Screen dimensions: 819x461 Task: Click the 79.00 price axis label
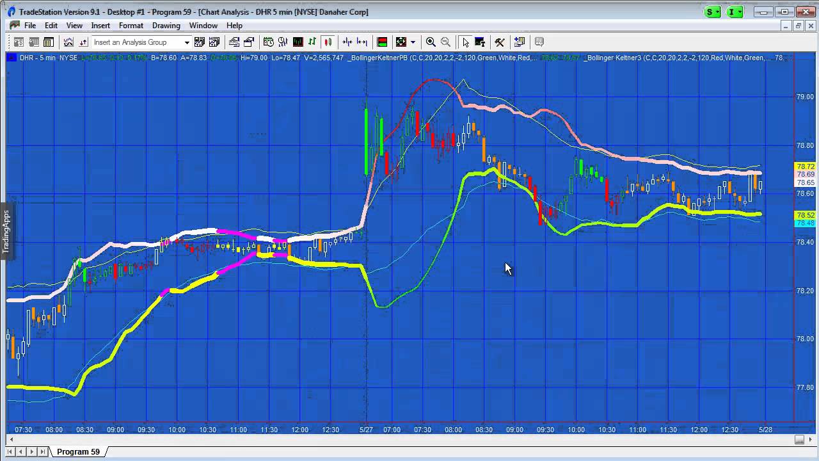(805, 97)
